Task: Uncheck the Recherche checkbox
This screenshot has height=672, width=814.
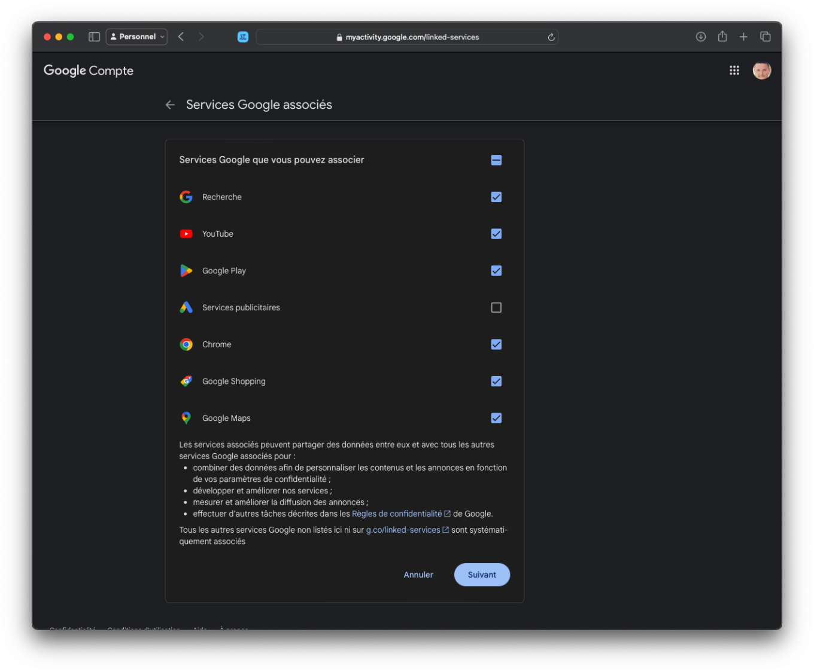Action: coord(496,197)
